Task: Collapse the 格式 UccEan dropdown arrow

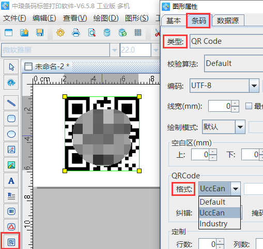Action: pos(236,189)
